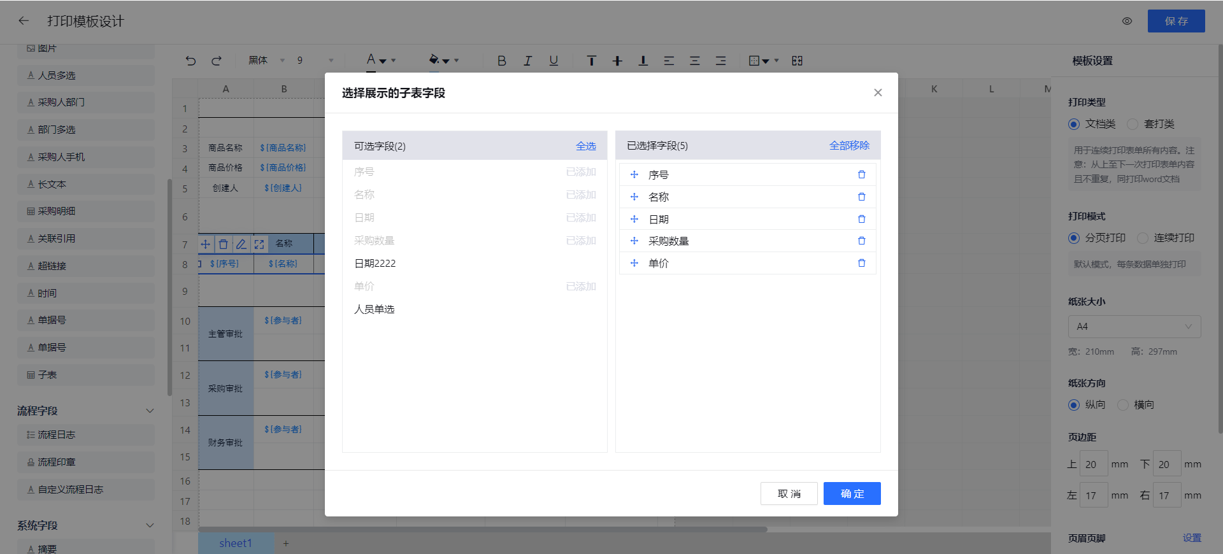1223x554 pixels.
Task: Switch to sheet1 tab
Action: pyautogui.click(x=236, y=543)
